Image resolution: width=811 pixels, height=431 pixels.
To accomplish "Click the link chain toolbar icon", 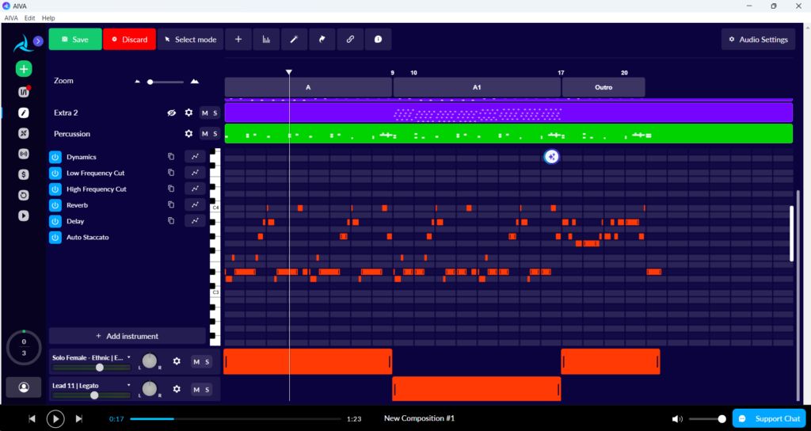I will coord(350,40).
